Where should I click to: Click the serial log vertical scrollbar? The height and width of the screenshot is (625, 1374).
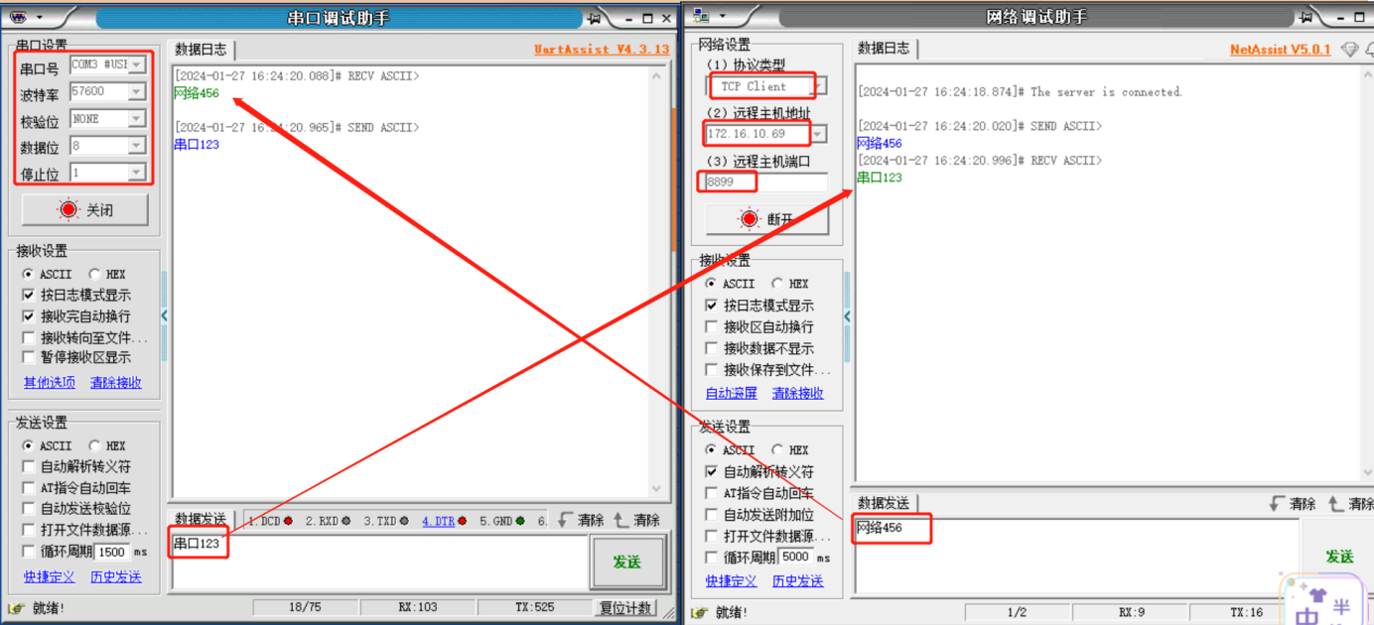(x=655, y=282)
